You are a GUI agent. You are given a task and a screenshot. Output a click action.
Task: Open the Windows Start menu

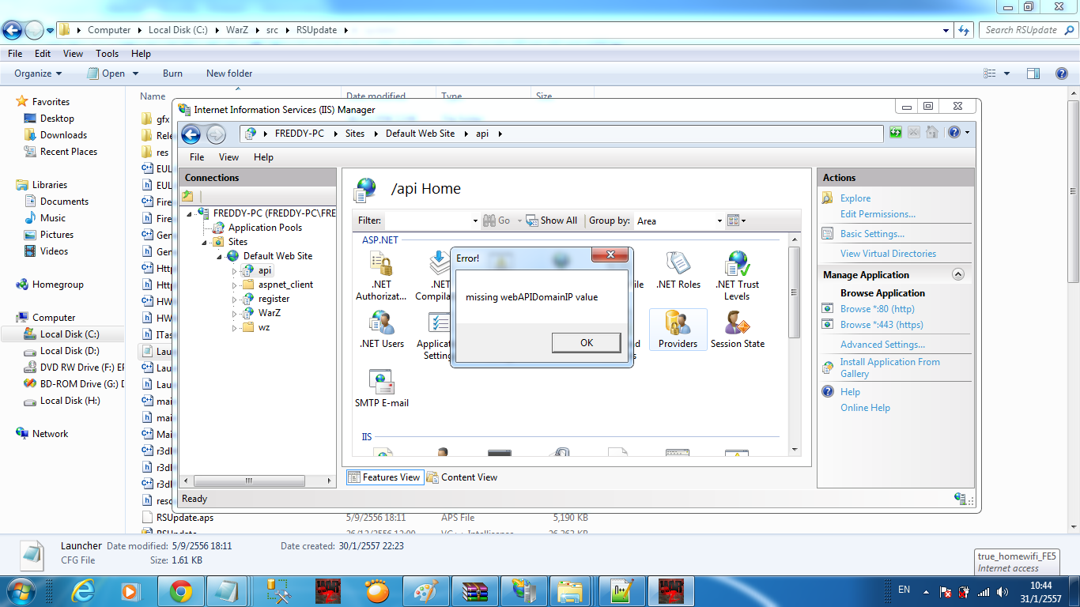[19, 591]
